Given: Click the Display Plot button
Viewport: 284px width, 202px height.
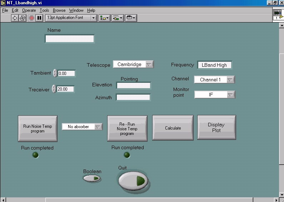Looking at the screenshot, I should pos(216,127).
